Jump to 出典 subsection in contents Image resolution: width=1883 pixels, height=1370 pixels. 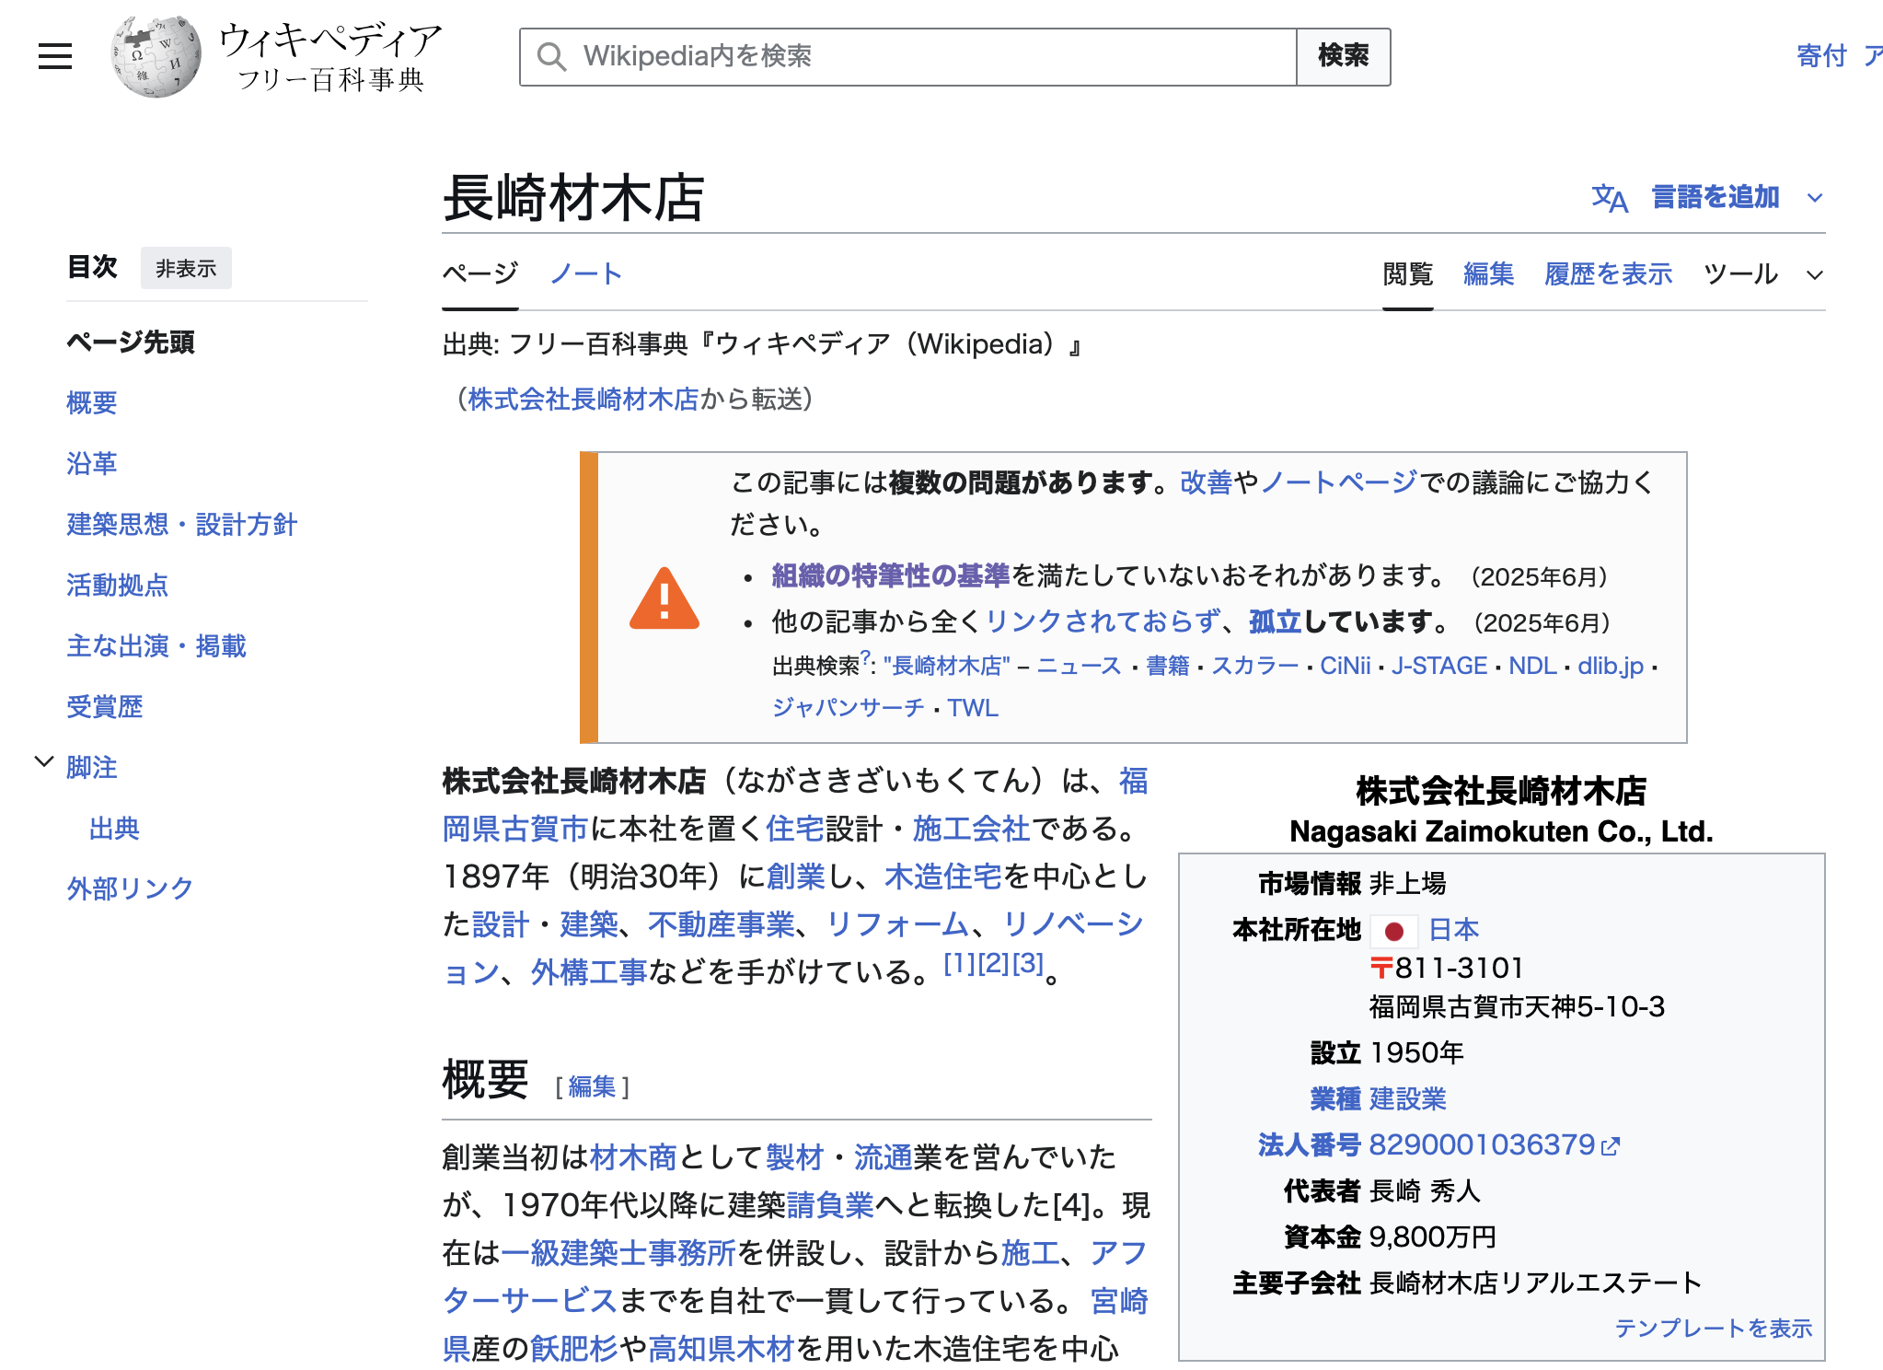click(114, 829)
